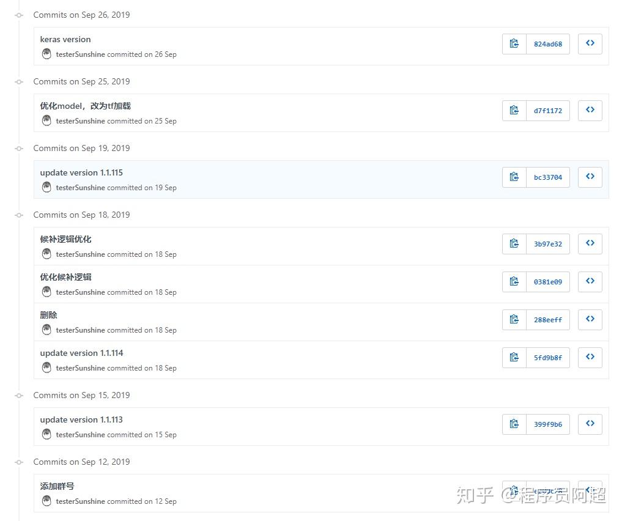Image resolution: width=622 pixels, height=521 pixels.
Task: Open author avatar on '优化候补逻辑' commit
Action: pos(46,292)
